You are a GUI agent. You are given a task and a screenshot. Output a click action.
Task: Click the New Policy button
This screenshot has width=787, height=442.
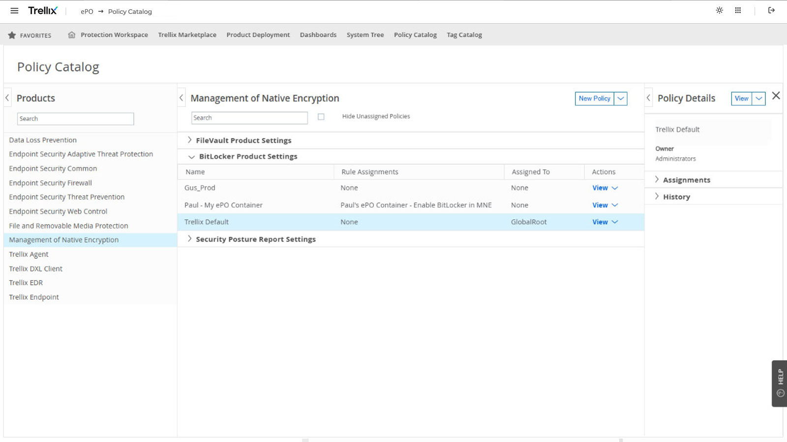[x=595, y=99]
